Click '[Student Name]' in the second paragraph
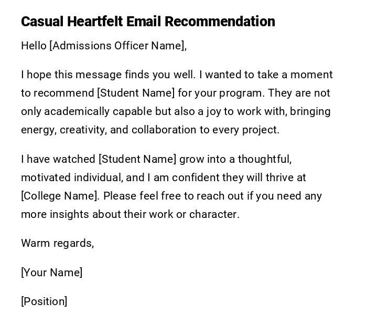Screen dimensions: 367x334 (137, 159)
